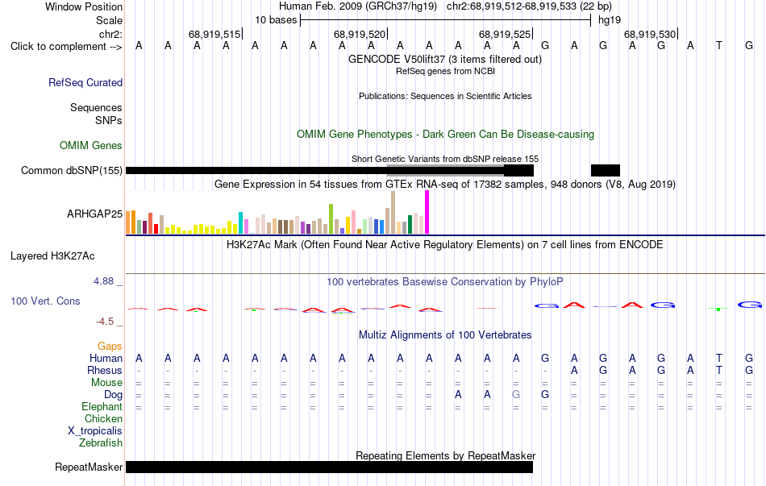This screenshot has height=486, width=766.
Task: Click the RepeatMasker track label
Action: 89,467
